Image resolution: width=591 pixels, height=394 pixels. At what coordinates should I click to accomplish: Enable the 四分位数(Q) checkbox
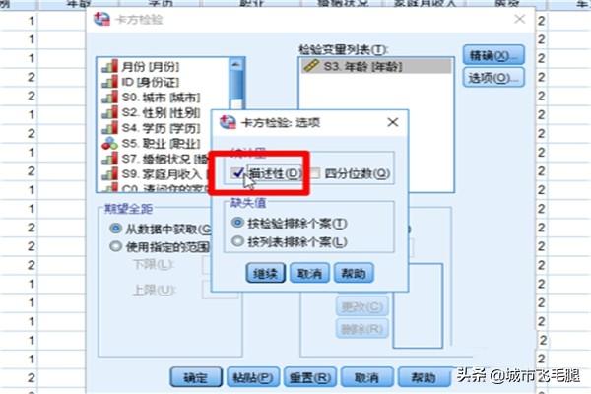pyautogui.click(x=314, y=173)
